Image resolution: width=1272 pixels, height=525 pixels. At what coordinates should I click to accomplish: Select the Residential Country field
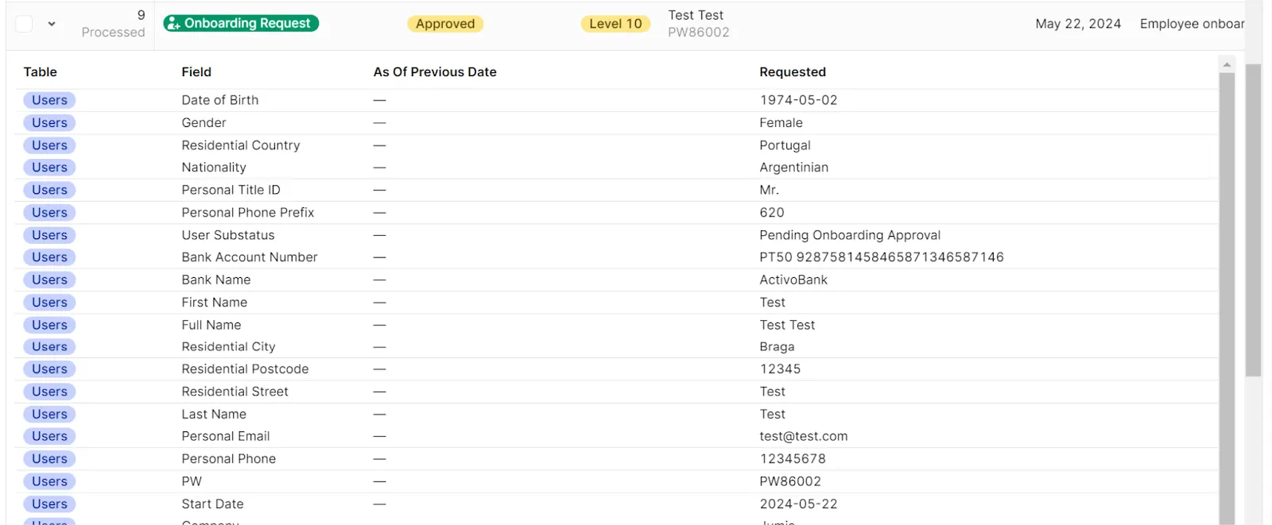(x=241, y=145)
